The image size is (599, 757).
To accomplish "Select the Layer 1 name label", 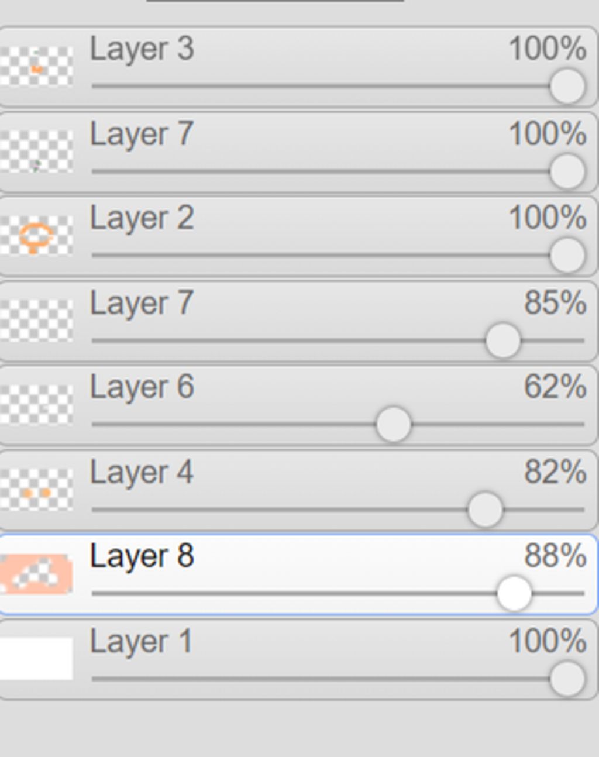I will tap(141, 641).
